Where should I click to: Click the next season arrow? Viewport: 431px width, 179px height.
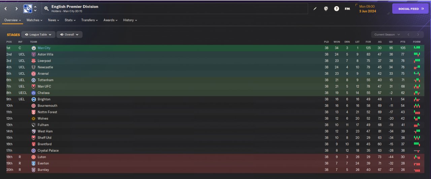[x=418, y=34]
